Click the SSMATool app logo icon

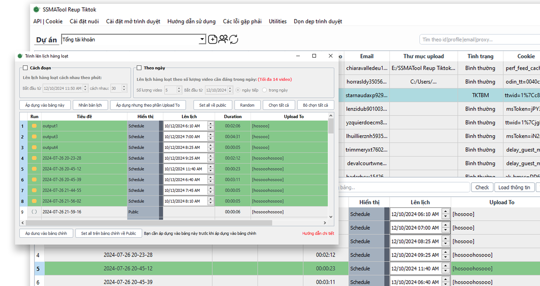coord(36,10)
